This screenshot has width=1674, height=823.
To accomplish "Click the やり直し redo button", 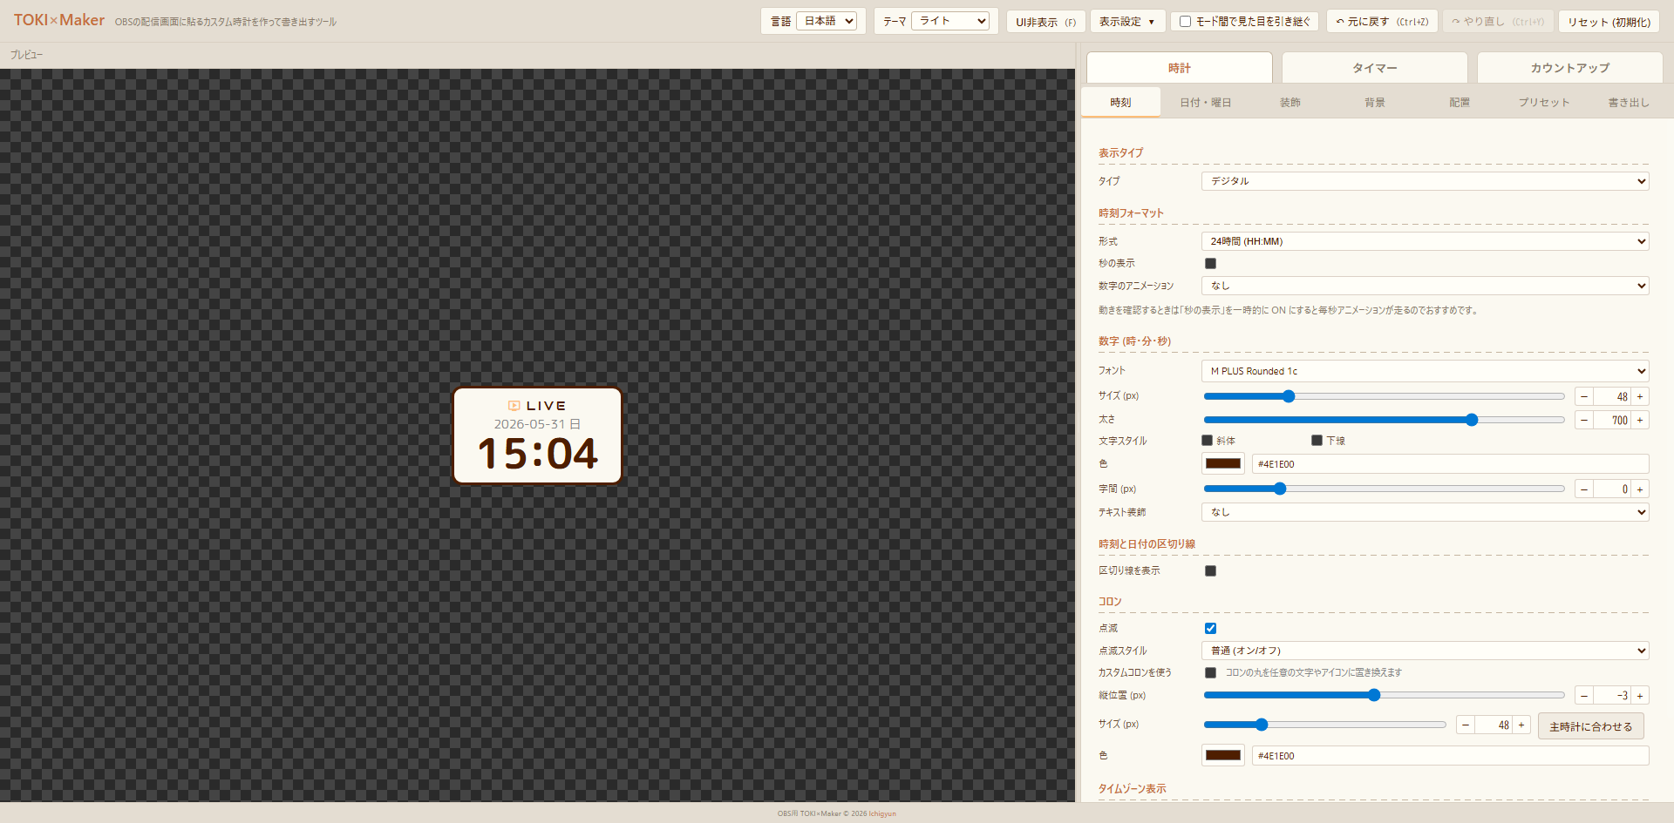I will 1498,22.
